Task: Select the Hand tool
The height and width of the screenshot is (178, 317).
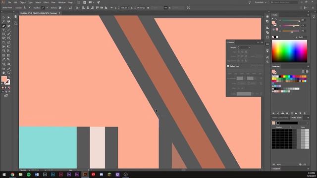Action: click(x=3, y=73)
